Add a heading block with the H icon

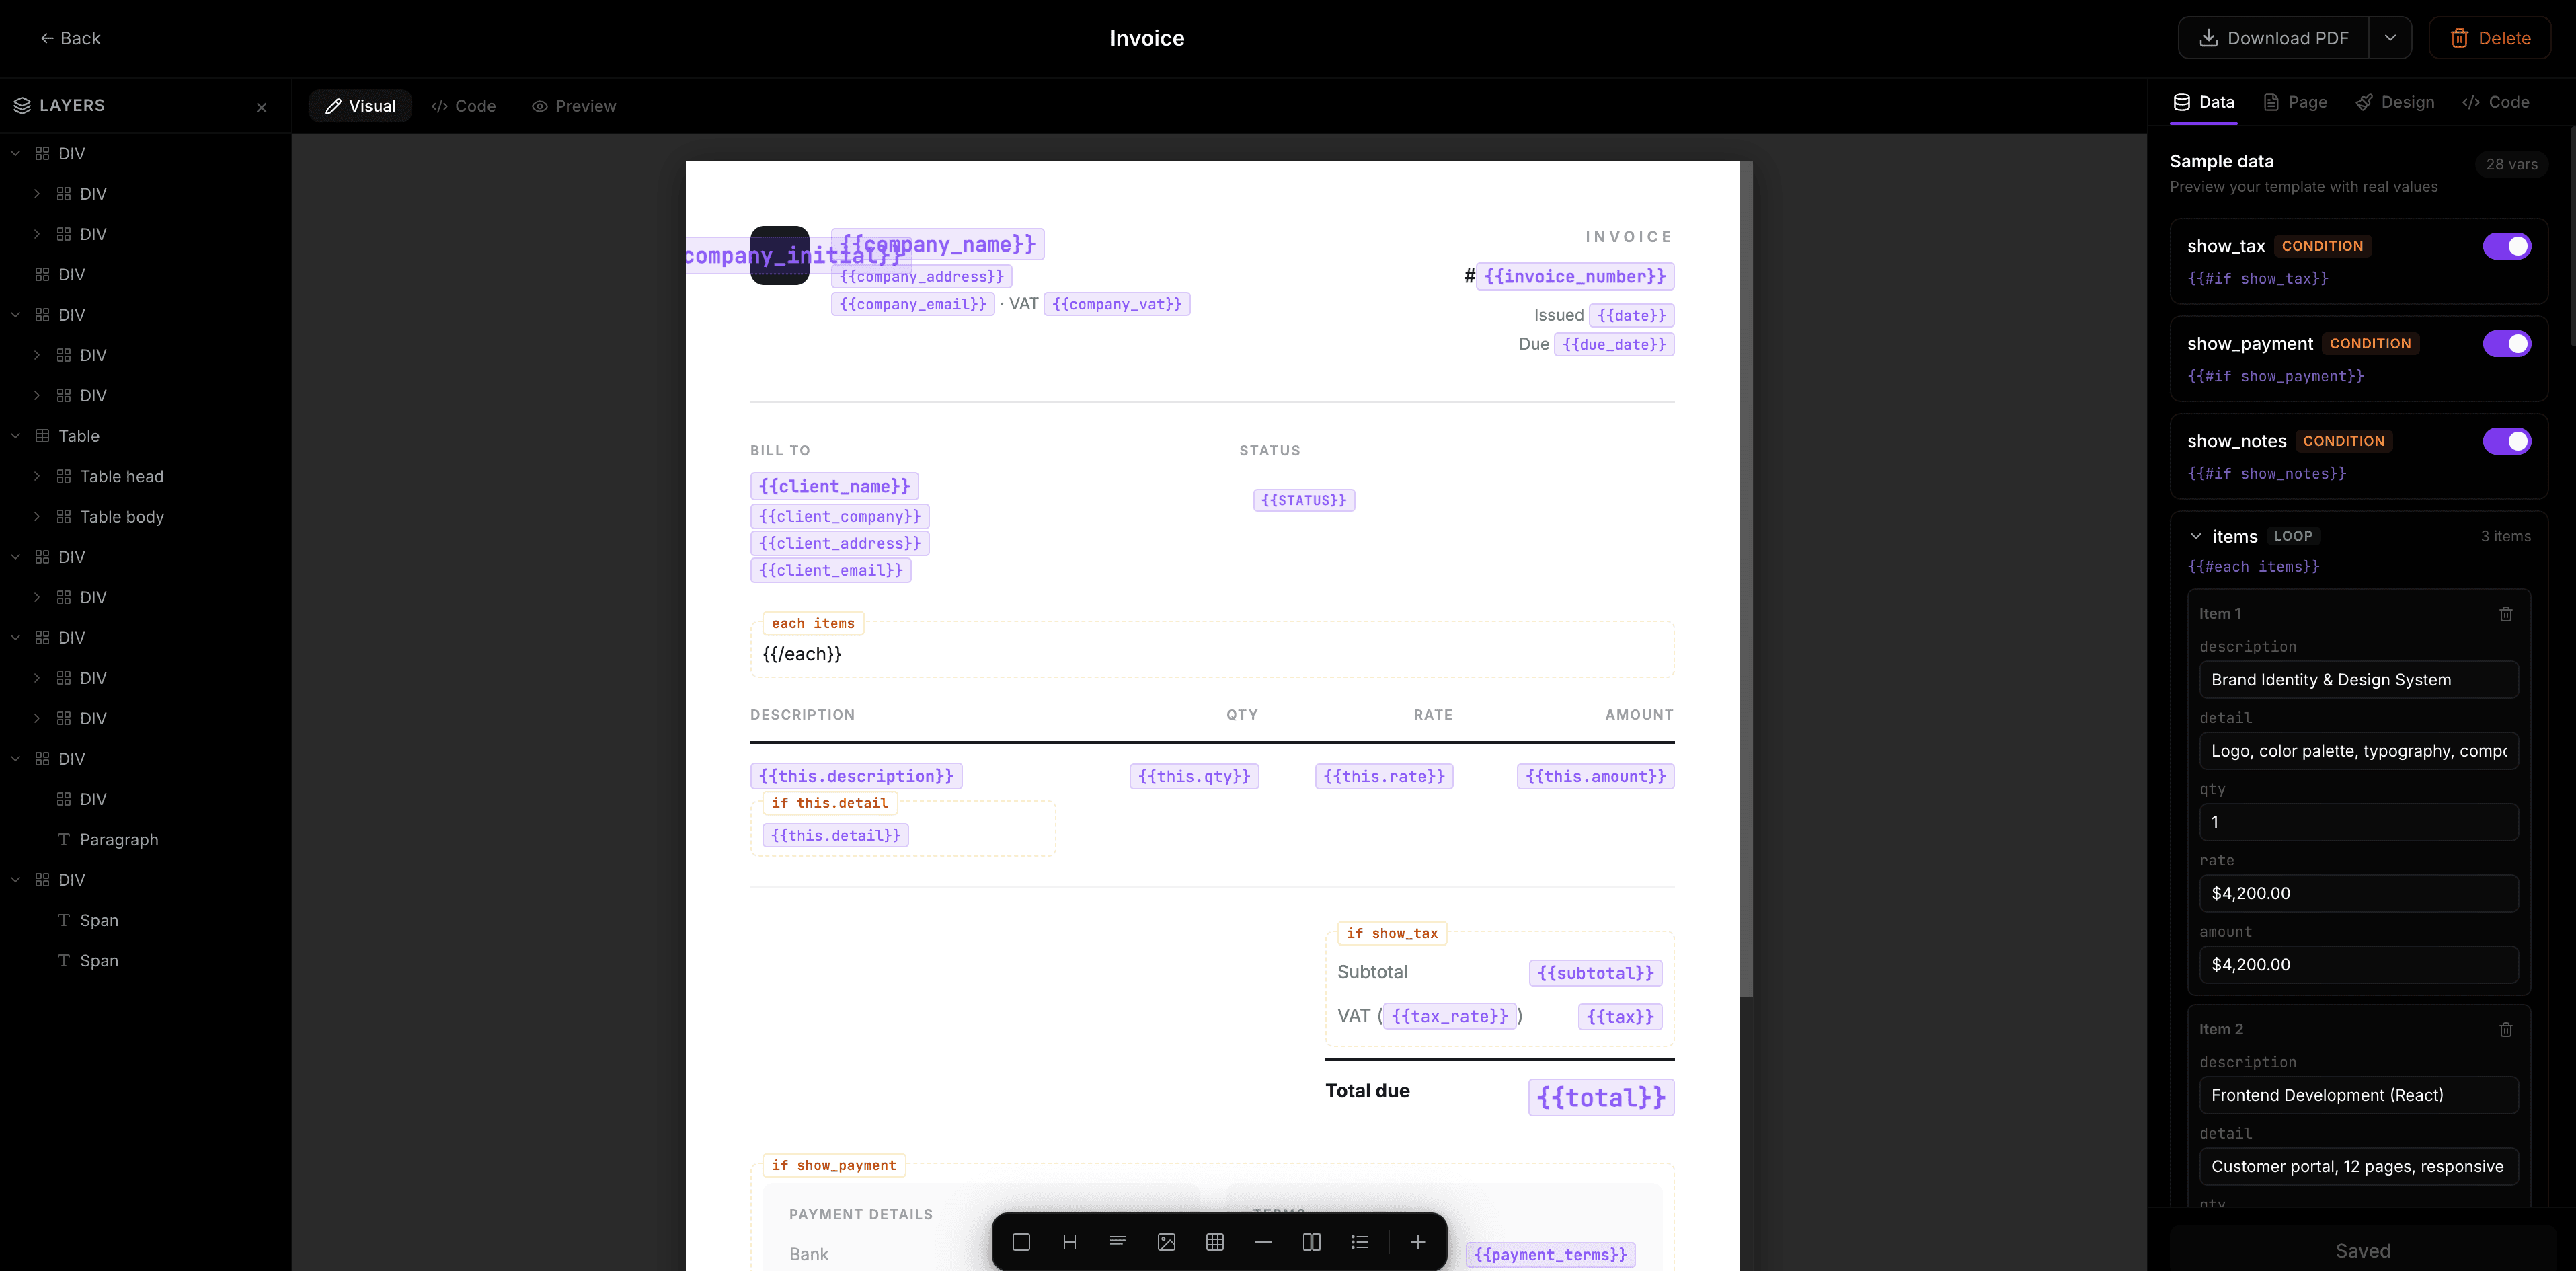point(1070,1242)
